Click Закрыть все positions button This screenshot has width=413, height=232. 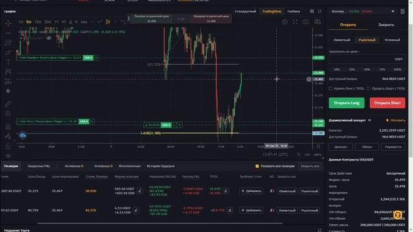pos(310,166)
